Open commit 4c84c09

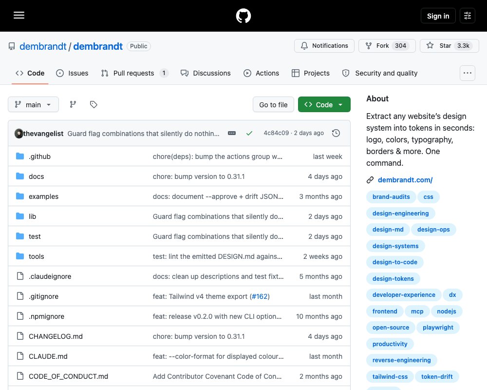276,133
